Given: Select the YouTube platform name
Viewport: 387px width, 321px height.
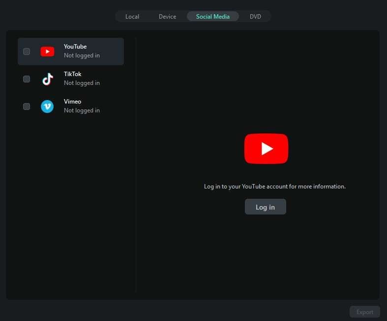Looking at the screenshot, I should 75,47.
